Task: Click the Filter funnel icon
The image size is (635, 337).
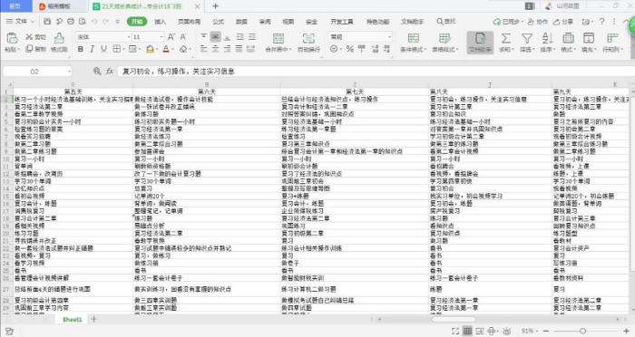Action: [526, 38]
